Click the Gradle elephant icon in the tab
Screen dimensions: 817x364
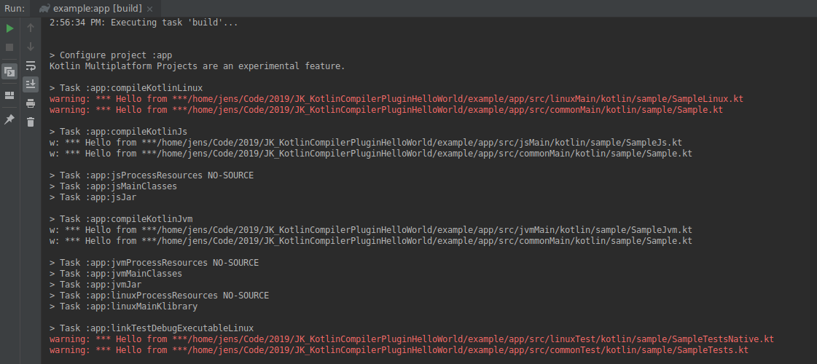[x=44, y=8]
